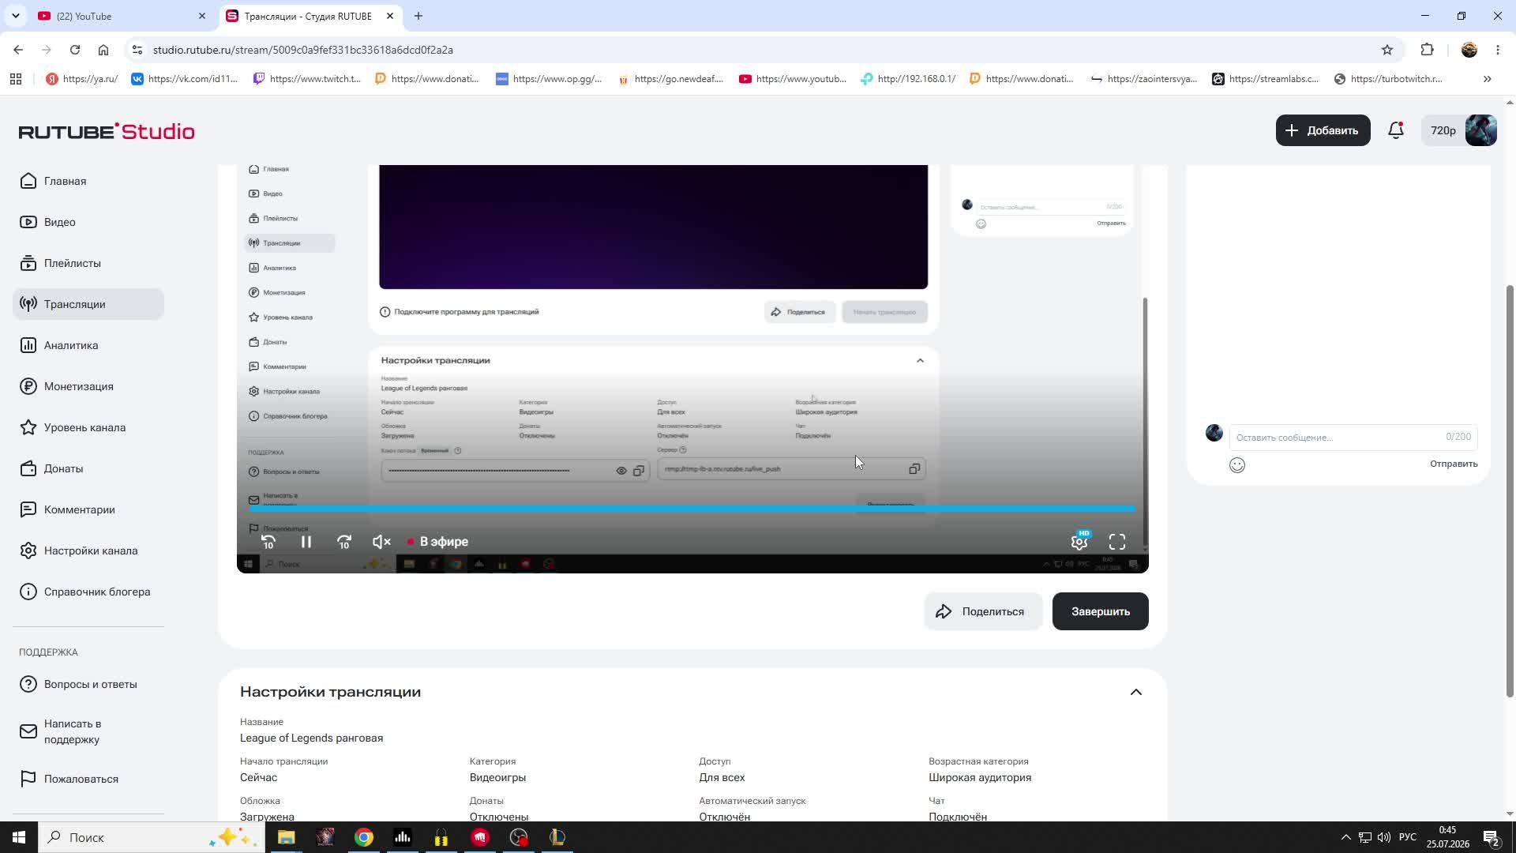Open File Explorer from taskbar
The height and width of the screenshot is (853, 1516).
point(286,837)
